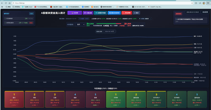Open calendar icon in 回放日期 field
Image resolution: width=211 pixels, height=110 pixels.
(x=113, y=31)
